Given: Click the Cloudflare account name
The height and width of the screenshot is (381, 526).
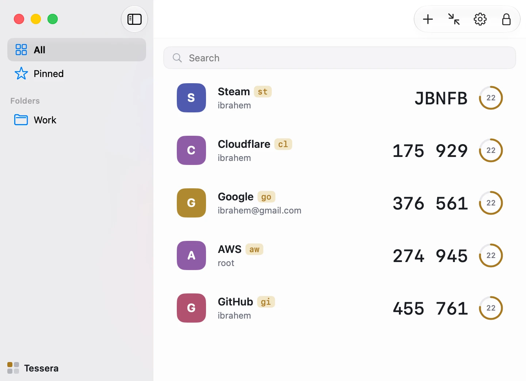Looking at the screenshot, I should coord(244,144).
